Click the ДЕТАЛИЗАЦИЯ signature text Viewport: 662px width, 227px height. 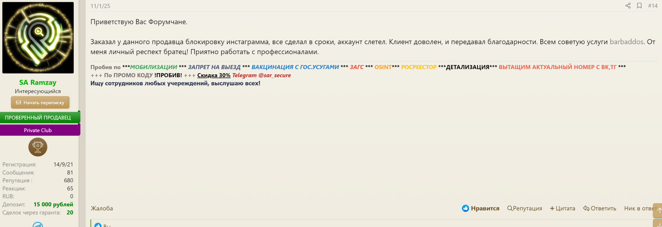pyautogui.click(x=467, y=67)
